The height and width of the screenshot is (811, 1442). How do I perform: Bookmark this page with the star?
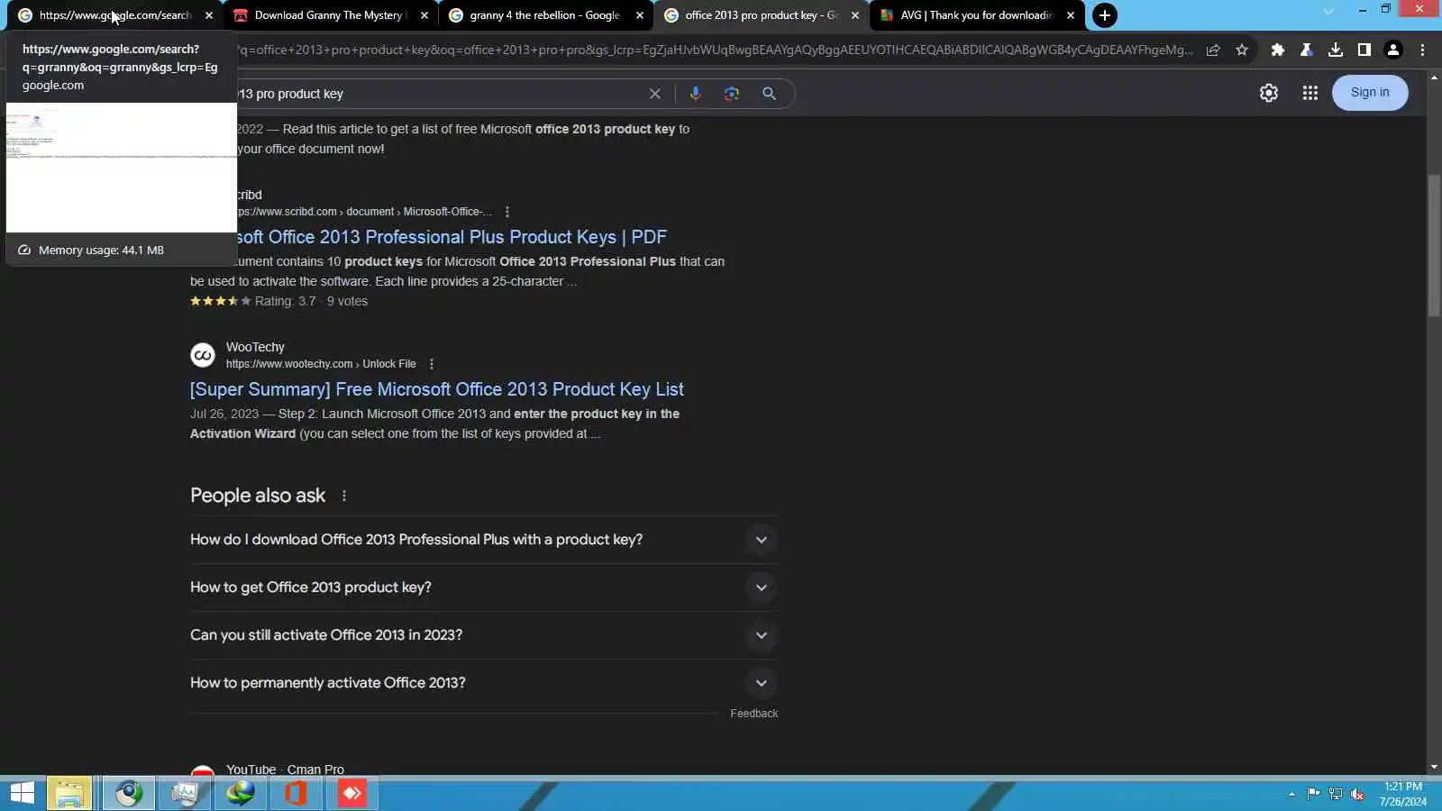(x=1242, y=50)
